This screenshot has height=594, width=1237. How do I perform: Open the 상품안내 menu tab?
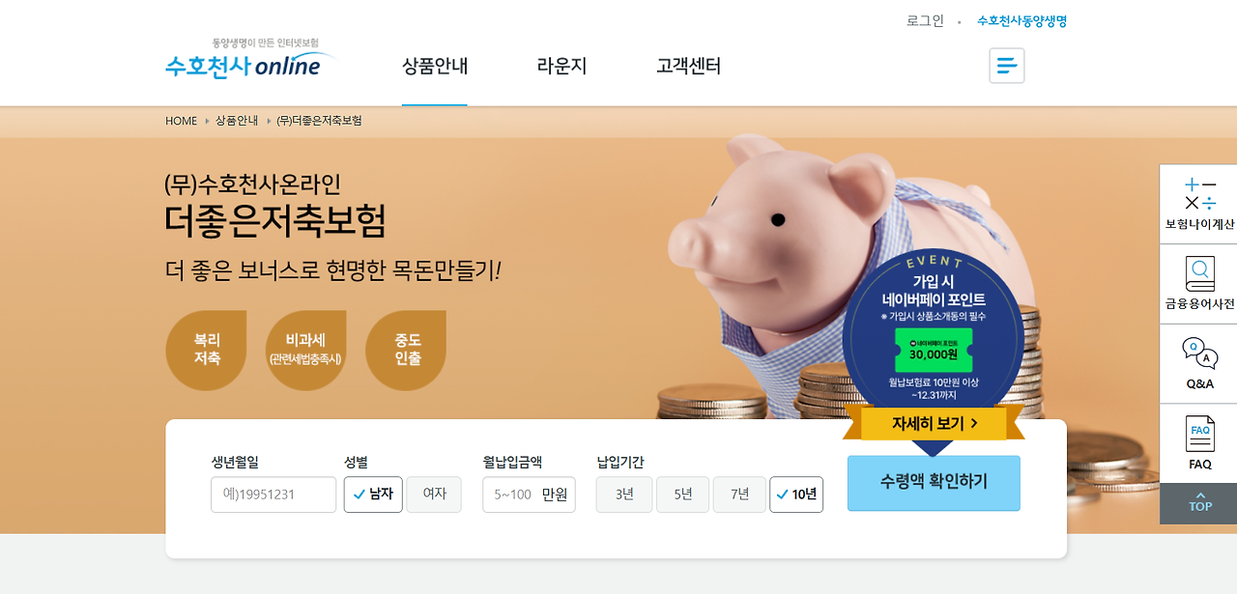tap(435, 67)
